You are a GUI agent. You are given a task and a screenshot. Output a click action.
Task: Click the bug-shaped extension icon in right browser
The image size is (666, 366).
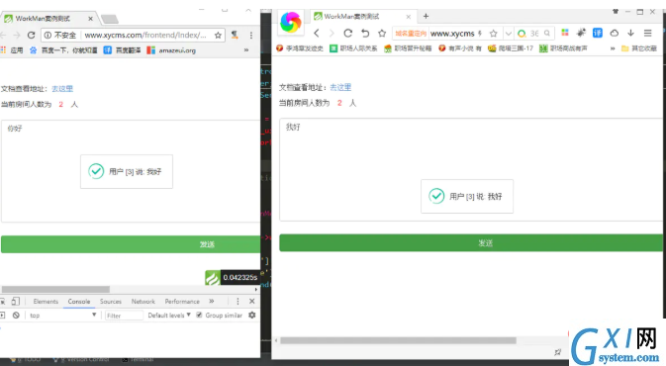coord(581,33)
